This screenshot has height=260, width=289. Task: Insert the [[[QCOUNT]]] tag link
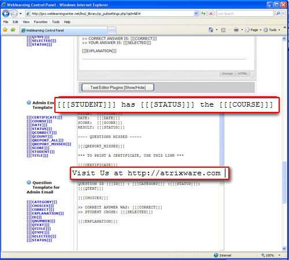(x=39, y=137)
